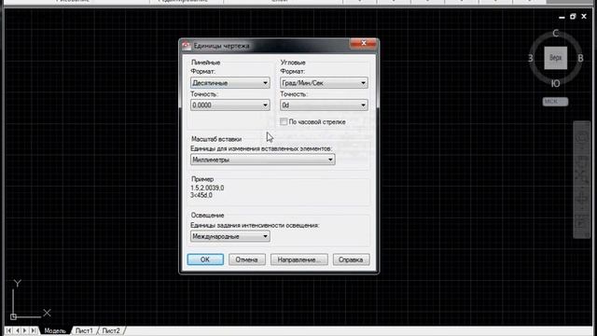
Task: Close the drawing window
Action: pos(584,17)
